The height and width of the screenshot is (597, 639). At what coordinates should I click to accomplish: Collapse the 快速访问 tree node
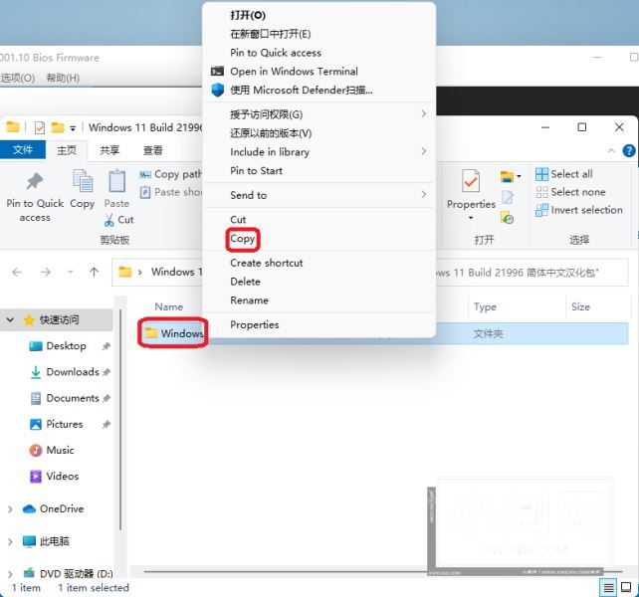(x=10, y=320)
